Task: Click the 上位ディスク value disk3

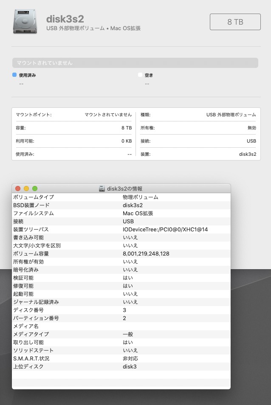Action: pyautogui.click(x=130, y=366)
